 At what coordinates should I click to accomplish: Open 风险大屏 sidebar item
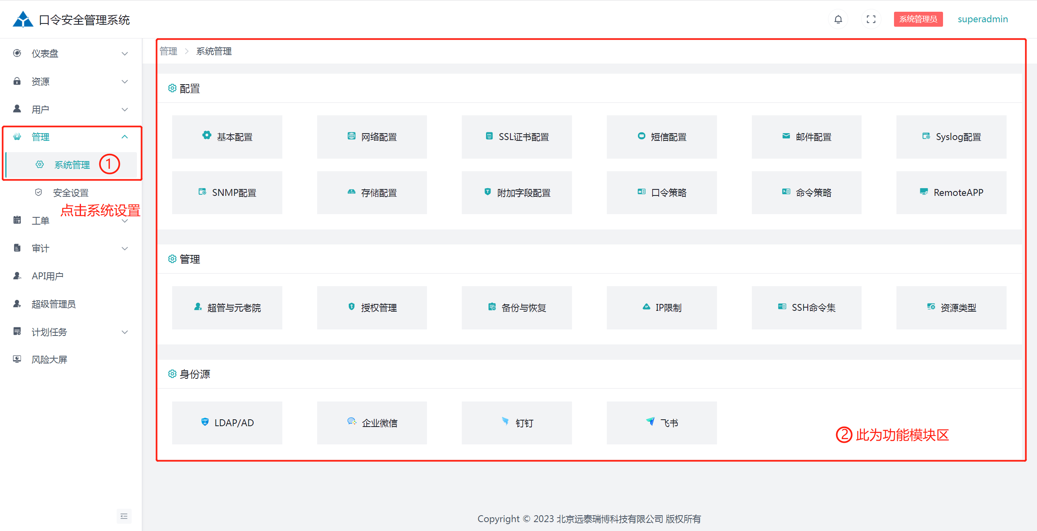49,359
